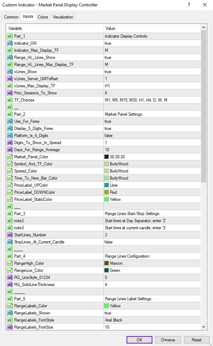Edit the Days_For_Range_Average value 10
This screenshot has height=346, width=213.
152,150
